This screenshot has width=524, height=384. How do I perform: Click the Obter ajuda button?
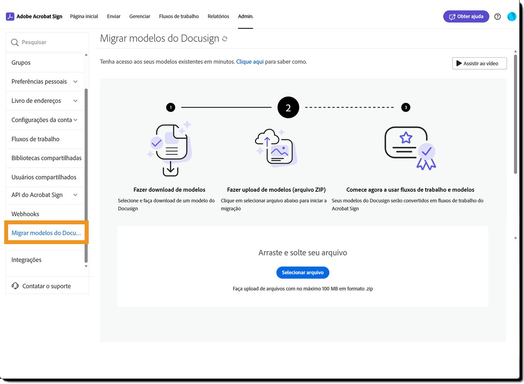coord(466,16)
